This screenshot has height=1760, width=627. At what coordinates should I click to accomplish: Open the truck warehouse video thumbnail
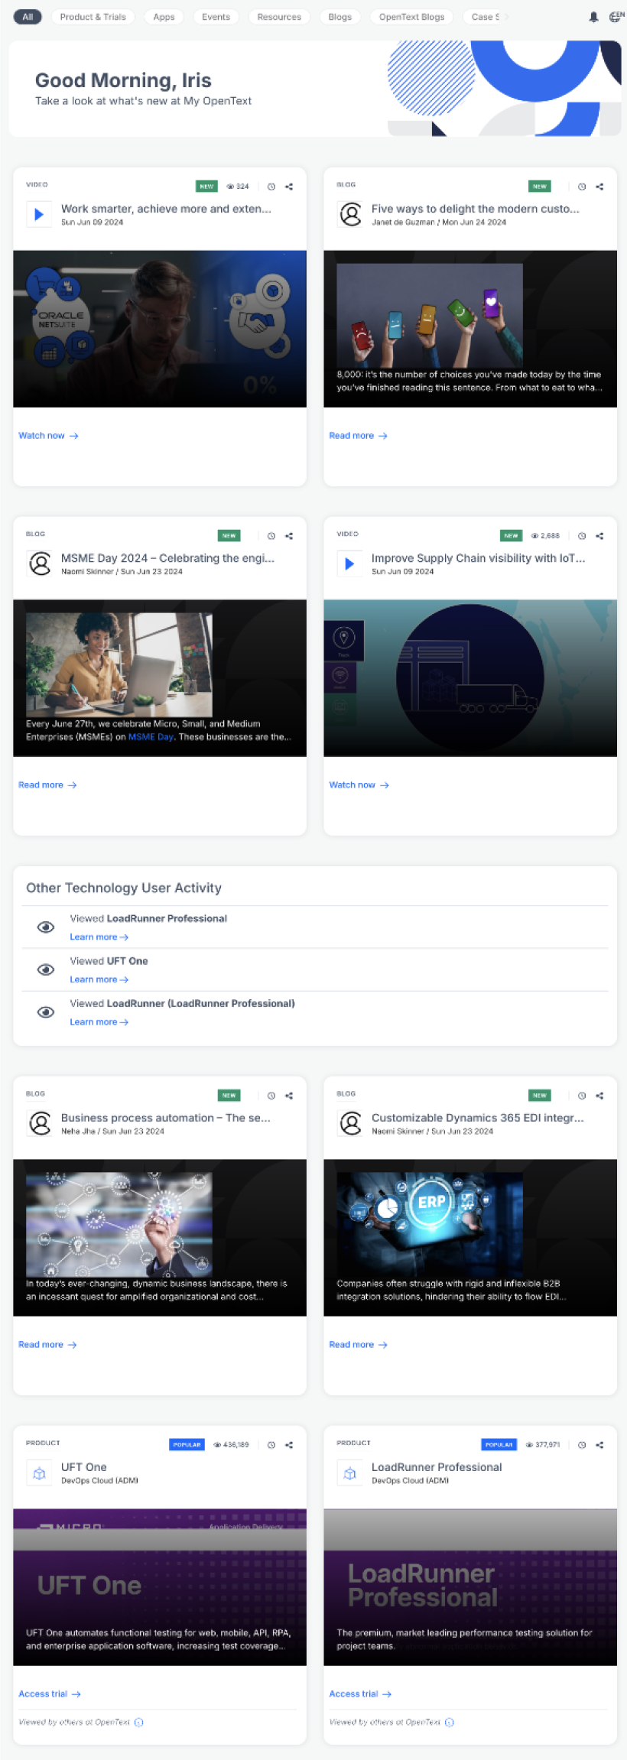pyautogui.click(x=470, y=678)
